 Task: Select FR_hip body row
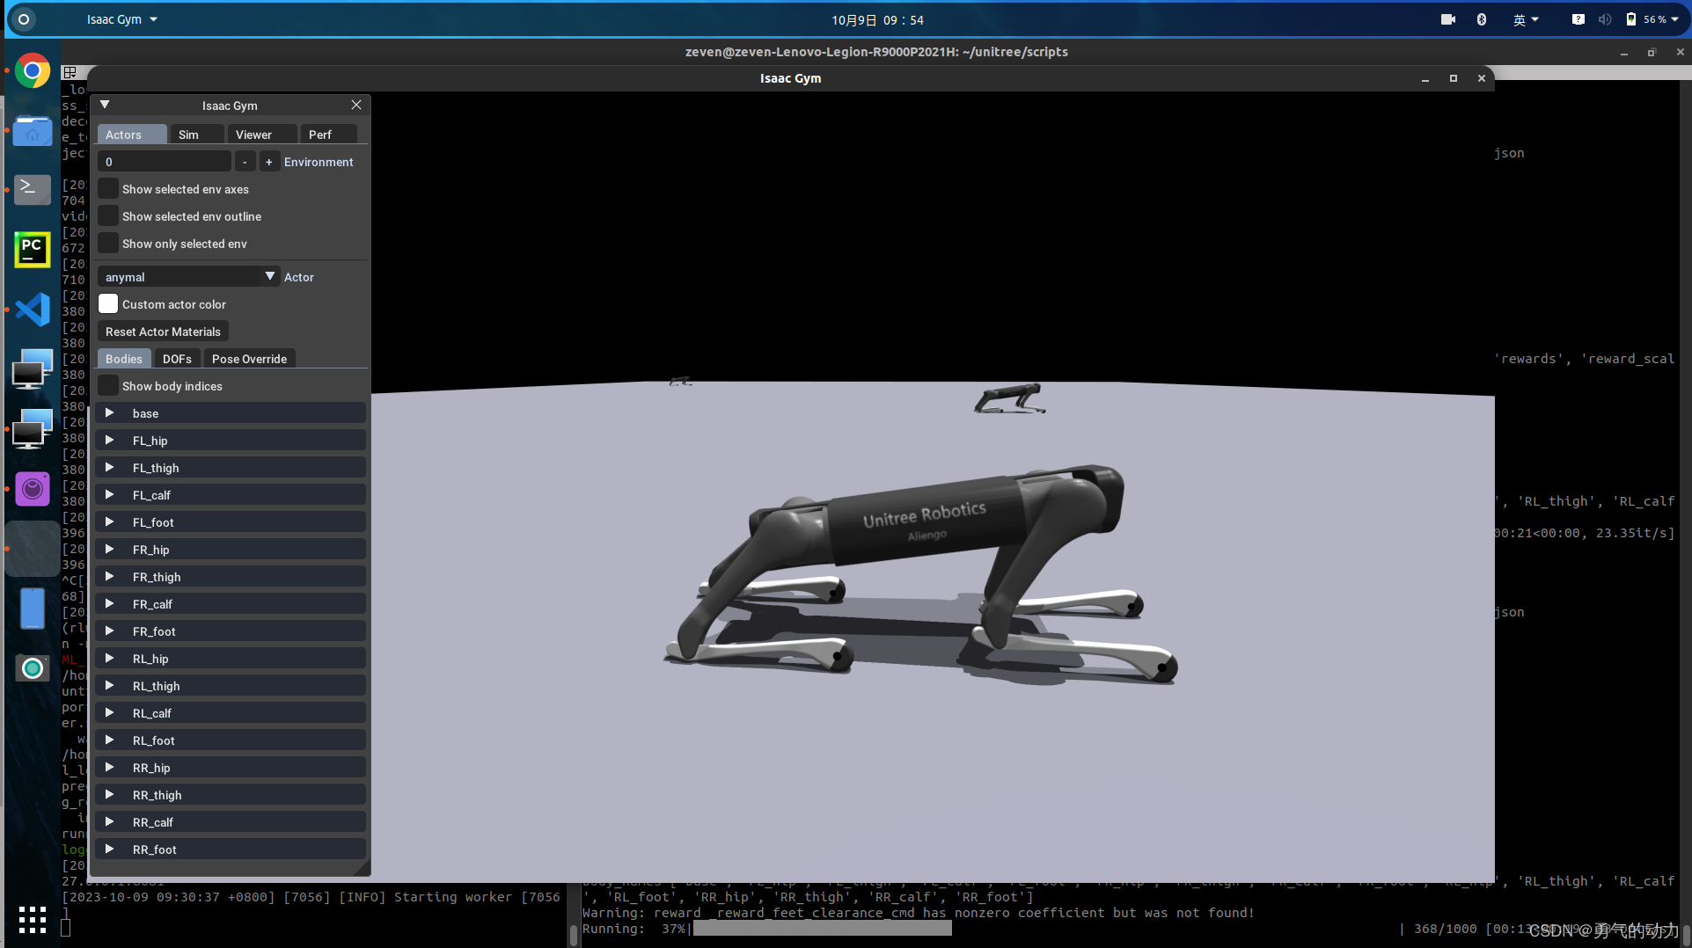(231, 550)
